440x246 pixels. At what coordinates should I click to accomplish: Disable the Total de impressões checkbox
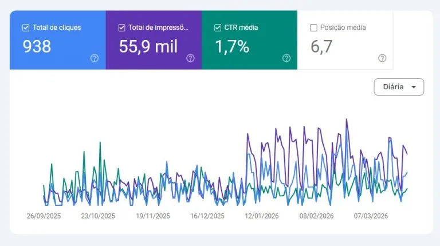click(x=121, y=27)
